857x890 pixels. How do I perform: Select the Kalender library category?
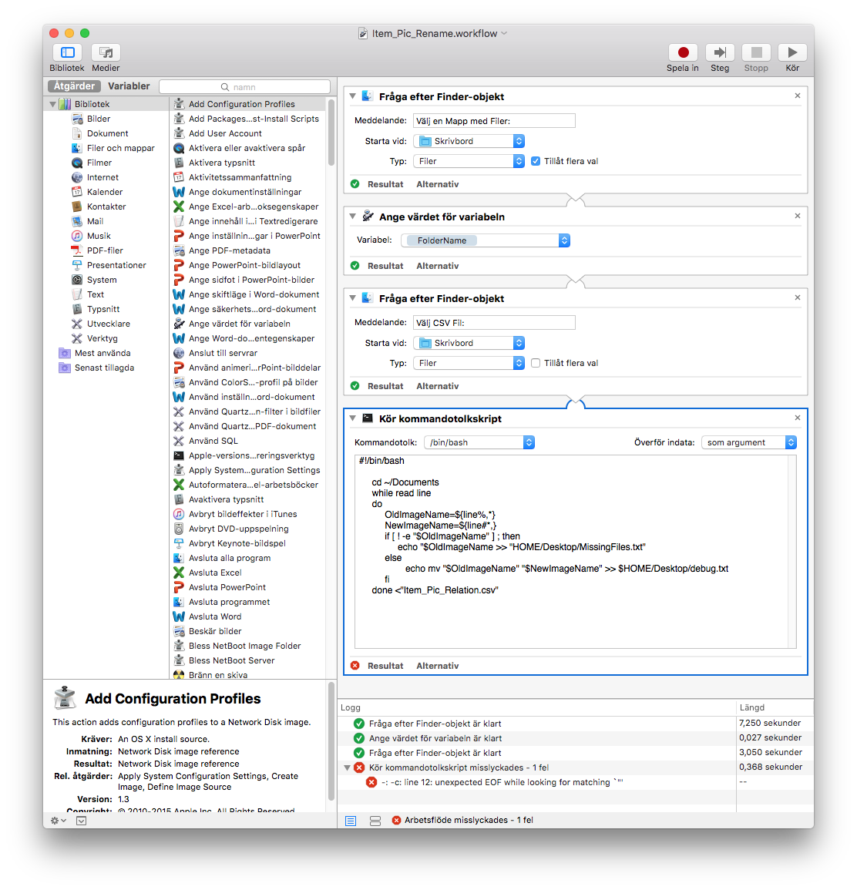point(105,192)
